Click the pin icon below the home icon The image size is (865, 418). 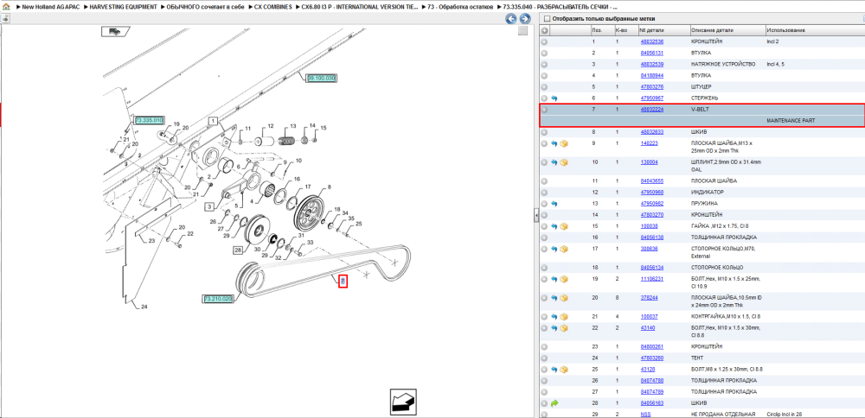[5, 18]
